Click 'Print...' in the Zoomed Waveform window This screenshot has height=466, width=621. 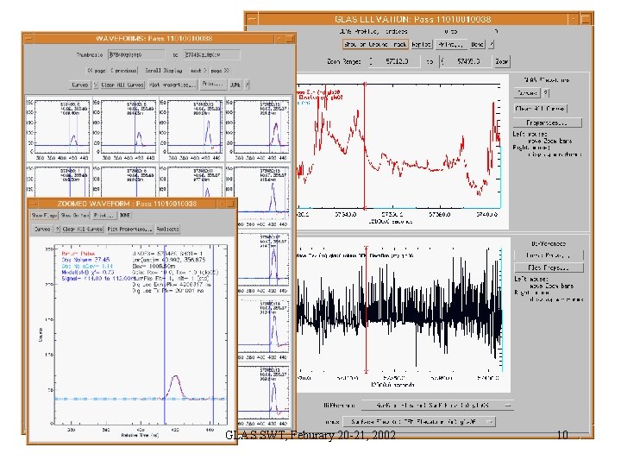(104, 215)
